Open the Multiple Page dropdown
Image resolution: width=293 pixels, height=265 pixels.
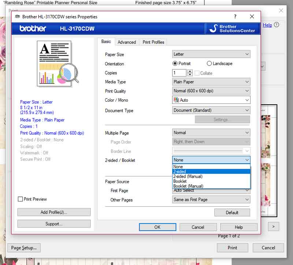pos(211,132)
